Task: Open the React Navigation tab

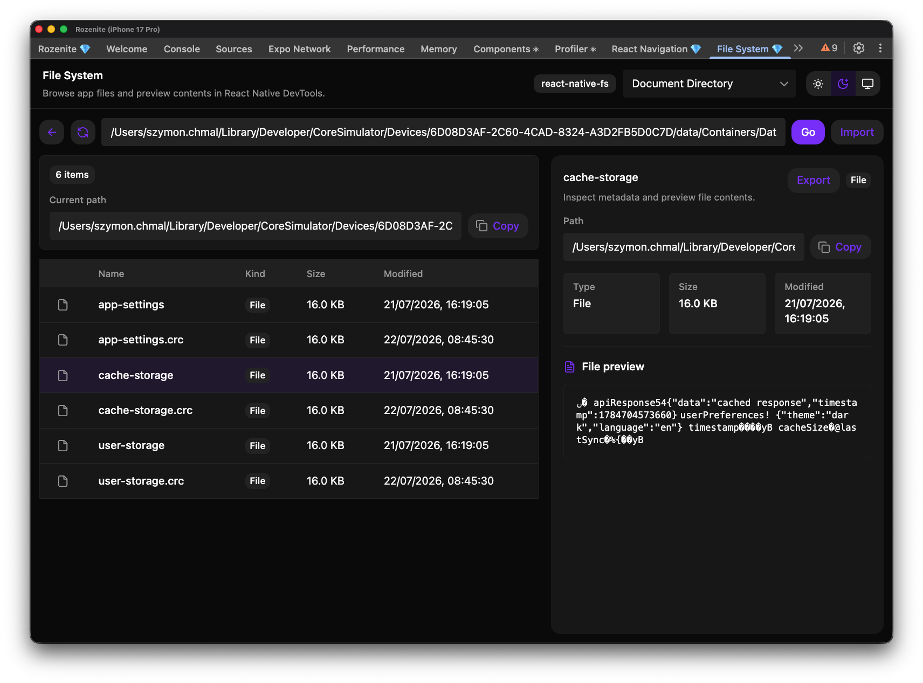Action: point(656,49)
